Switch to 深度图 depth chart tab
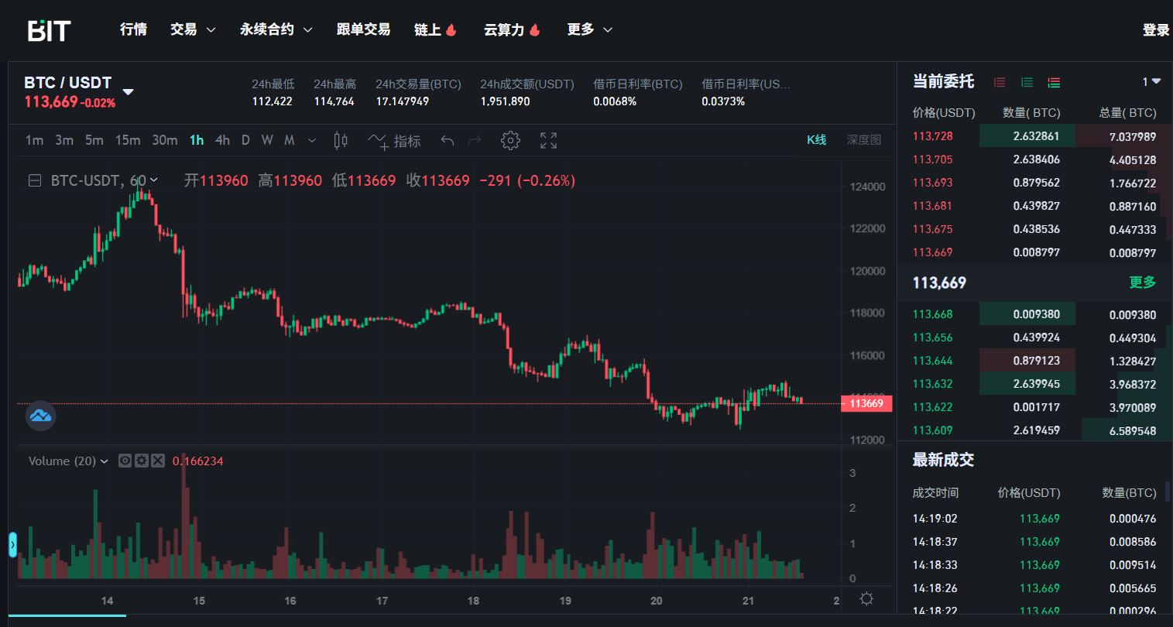This screenshot has height=627, width=1173. tap(863, 140)
